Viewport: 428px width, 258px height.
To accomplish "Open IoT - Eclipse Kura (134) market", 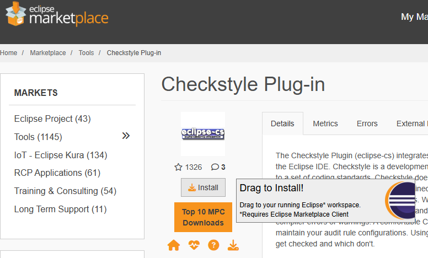I will point(61,155).
